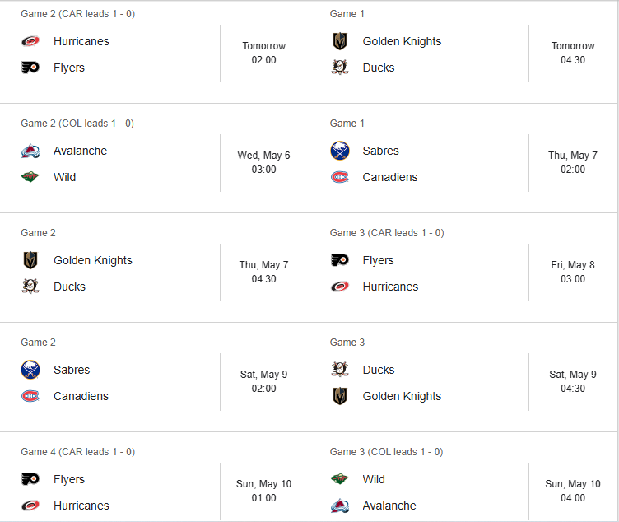This screenshot has width=619, height=522.
Task: Click the Flyers logo in Fri, May 8 game
Action: point(340,260)
